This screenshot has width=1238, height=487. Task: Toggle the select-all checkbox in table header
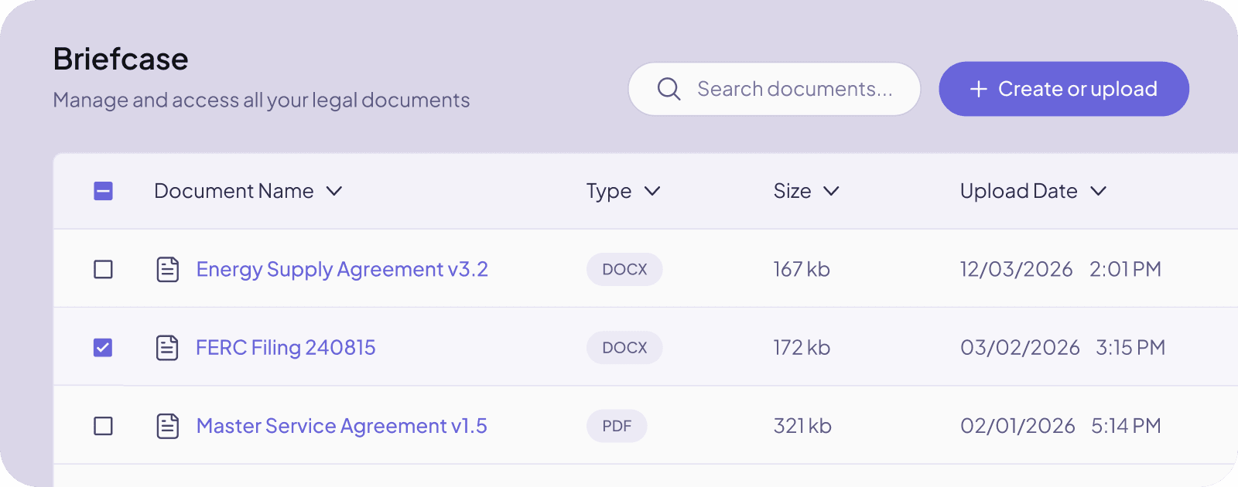tap(103, 191)
